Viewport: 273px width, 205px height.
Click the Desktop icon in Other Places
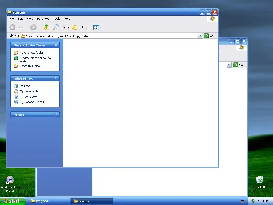coord(16,86)
